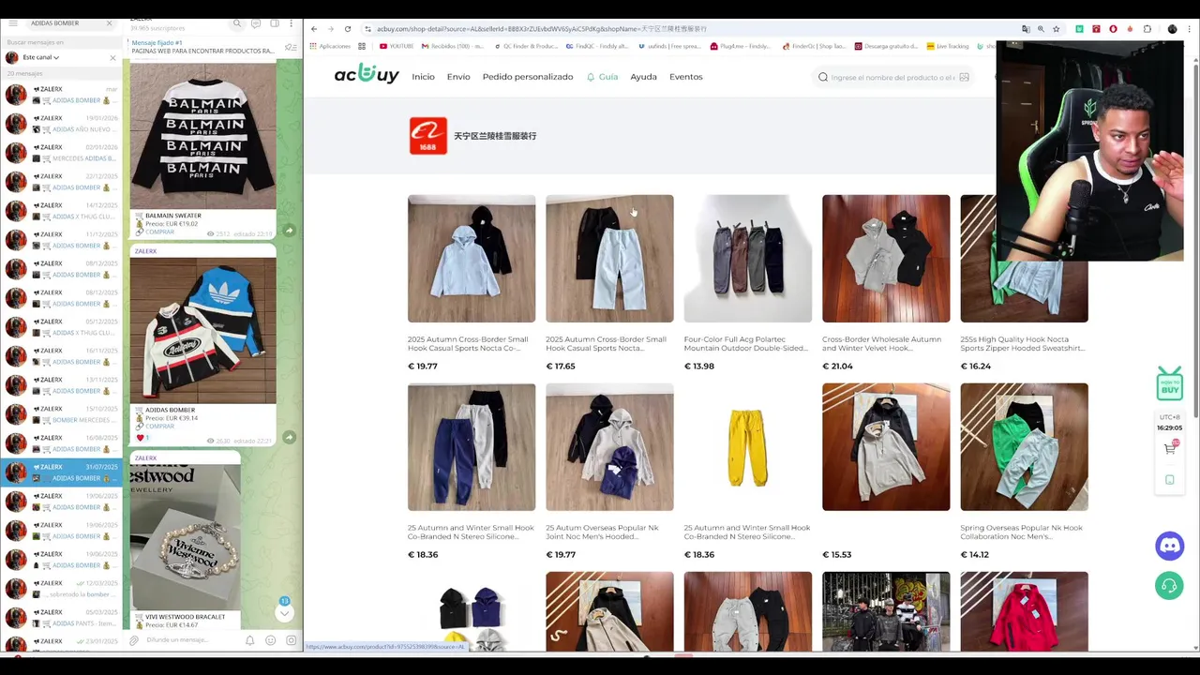
Task: Open the Vivienne Westwood bracelet photo
Action: 185,536
